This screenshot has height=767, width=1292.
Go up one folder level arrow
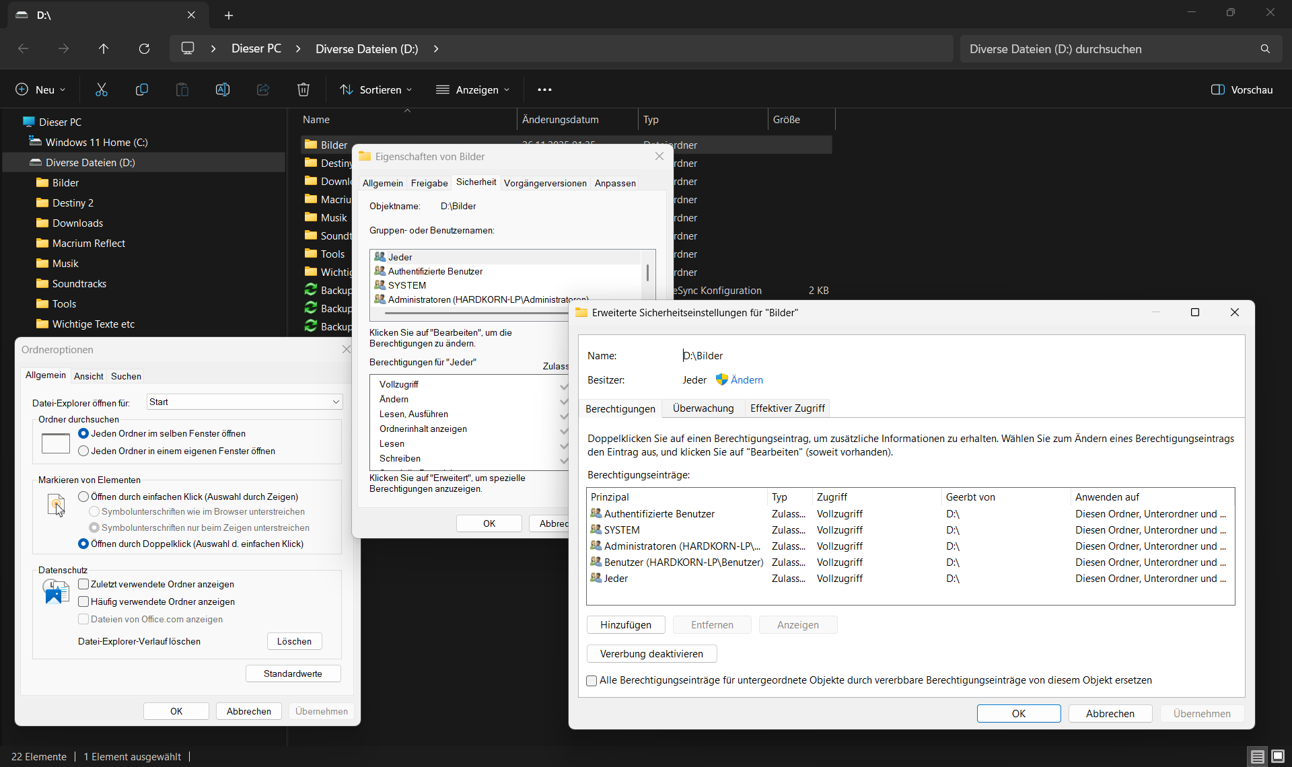click(104, 48)
